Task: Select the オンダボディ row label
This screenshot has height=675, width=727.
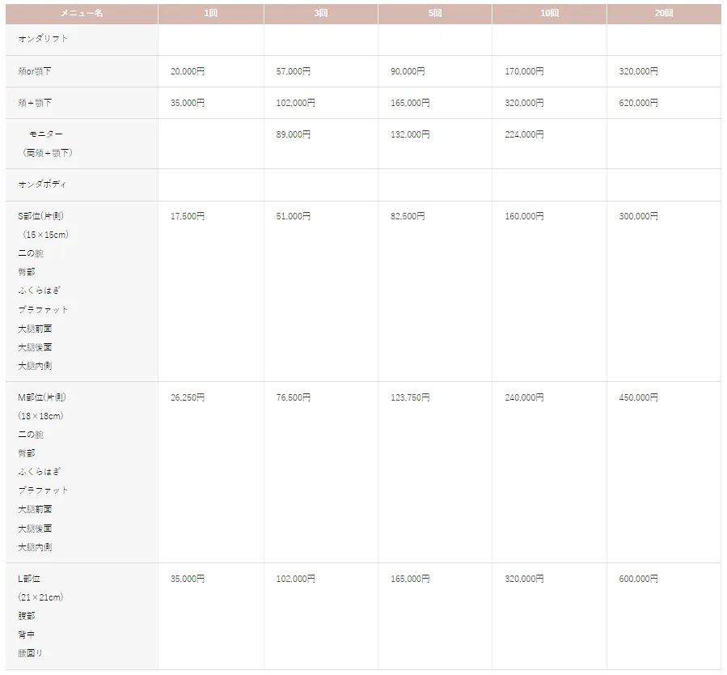Action: coord(42,185)
